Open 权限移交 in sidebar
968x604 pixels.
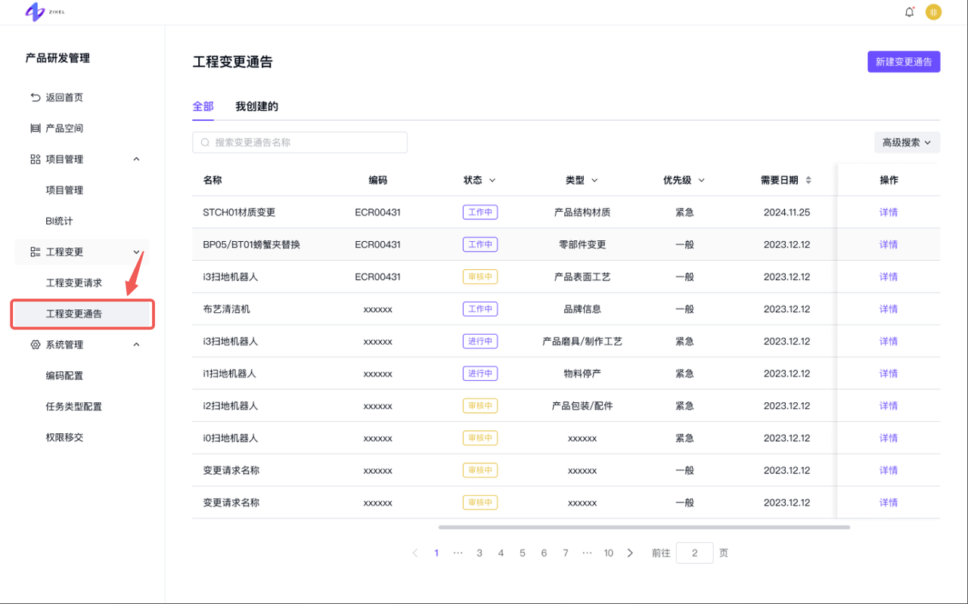click(x=64, y=438)
